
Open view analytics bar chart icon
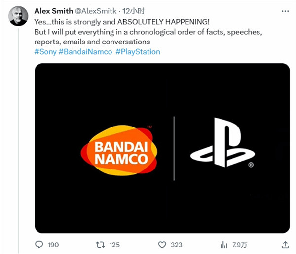(223, 244)
